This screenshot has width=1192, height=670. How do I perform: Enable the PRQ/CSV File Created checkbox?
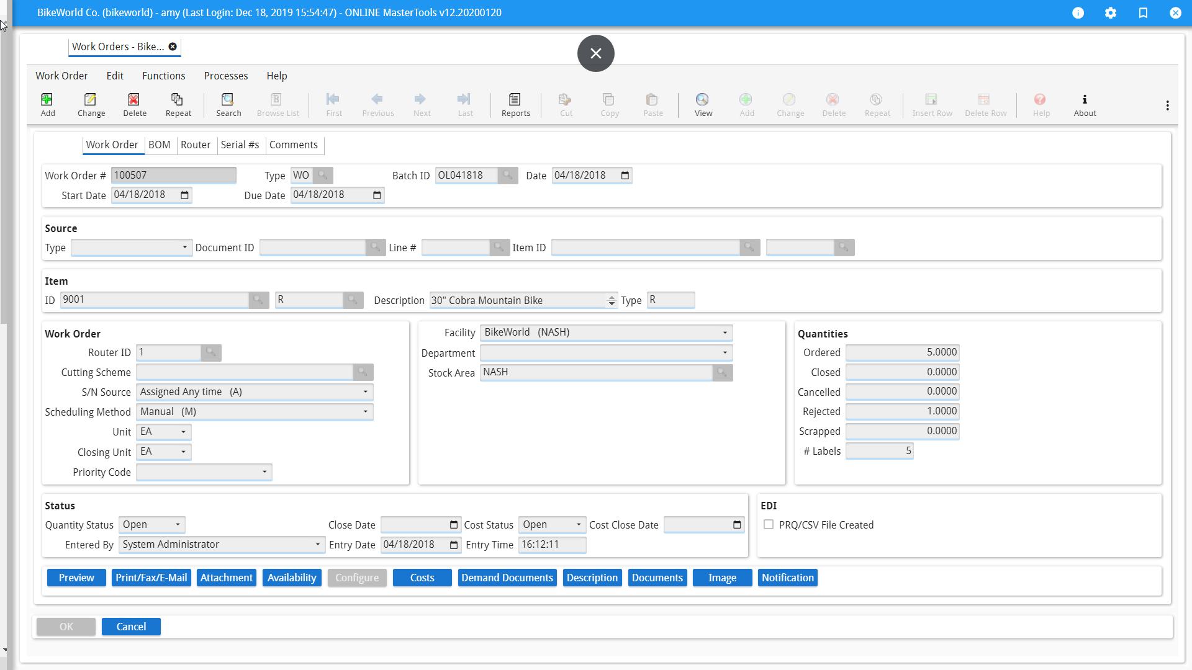(x=769, y=524)
